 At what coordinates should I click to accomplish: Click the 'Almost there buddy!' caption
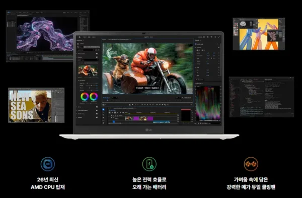(147, 88)
